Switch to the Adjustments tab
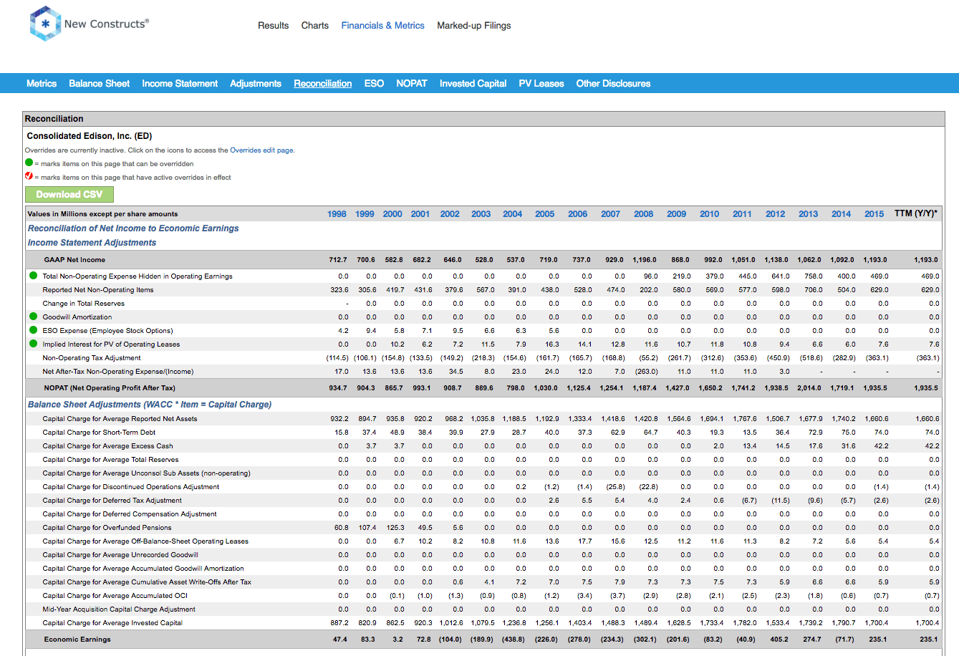 click(256, 83)
